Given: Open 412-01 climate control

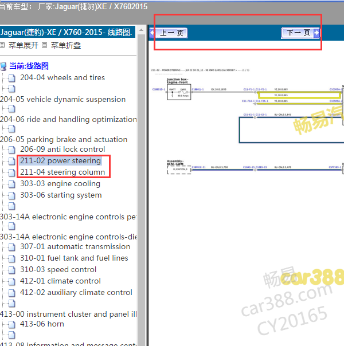Looking at the screenshot, I should [x=60, y=281].
